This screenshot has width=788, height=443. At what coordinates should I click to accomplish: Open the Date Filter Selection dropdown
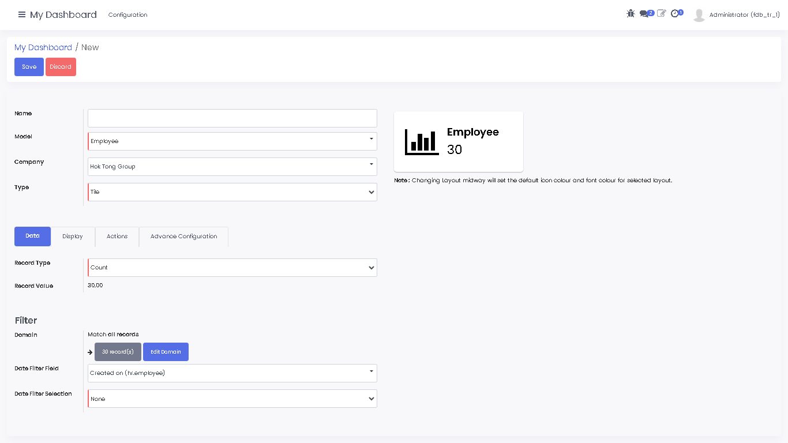click(232, 399)
